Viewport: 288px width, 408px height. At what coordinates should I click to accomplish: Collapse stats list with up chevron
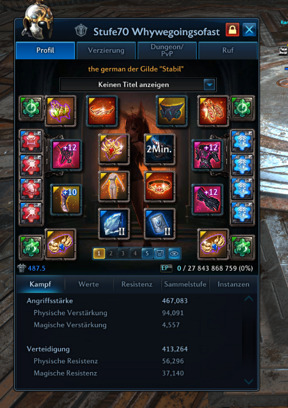tap(249, 299)
